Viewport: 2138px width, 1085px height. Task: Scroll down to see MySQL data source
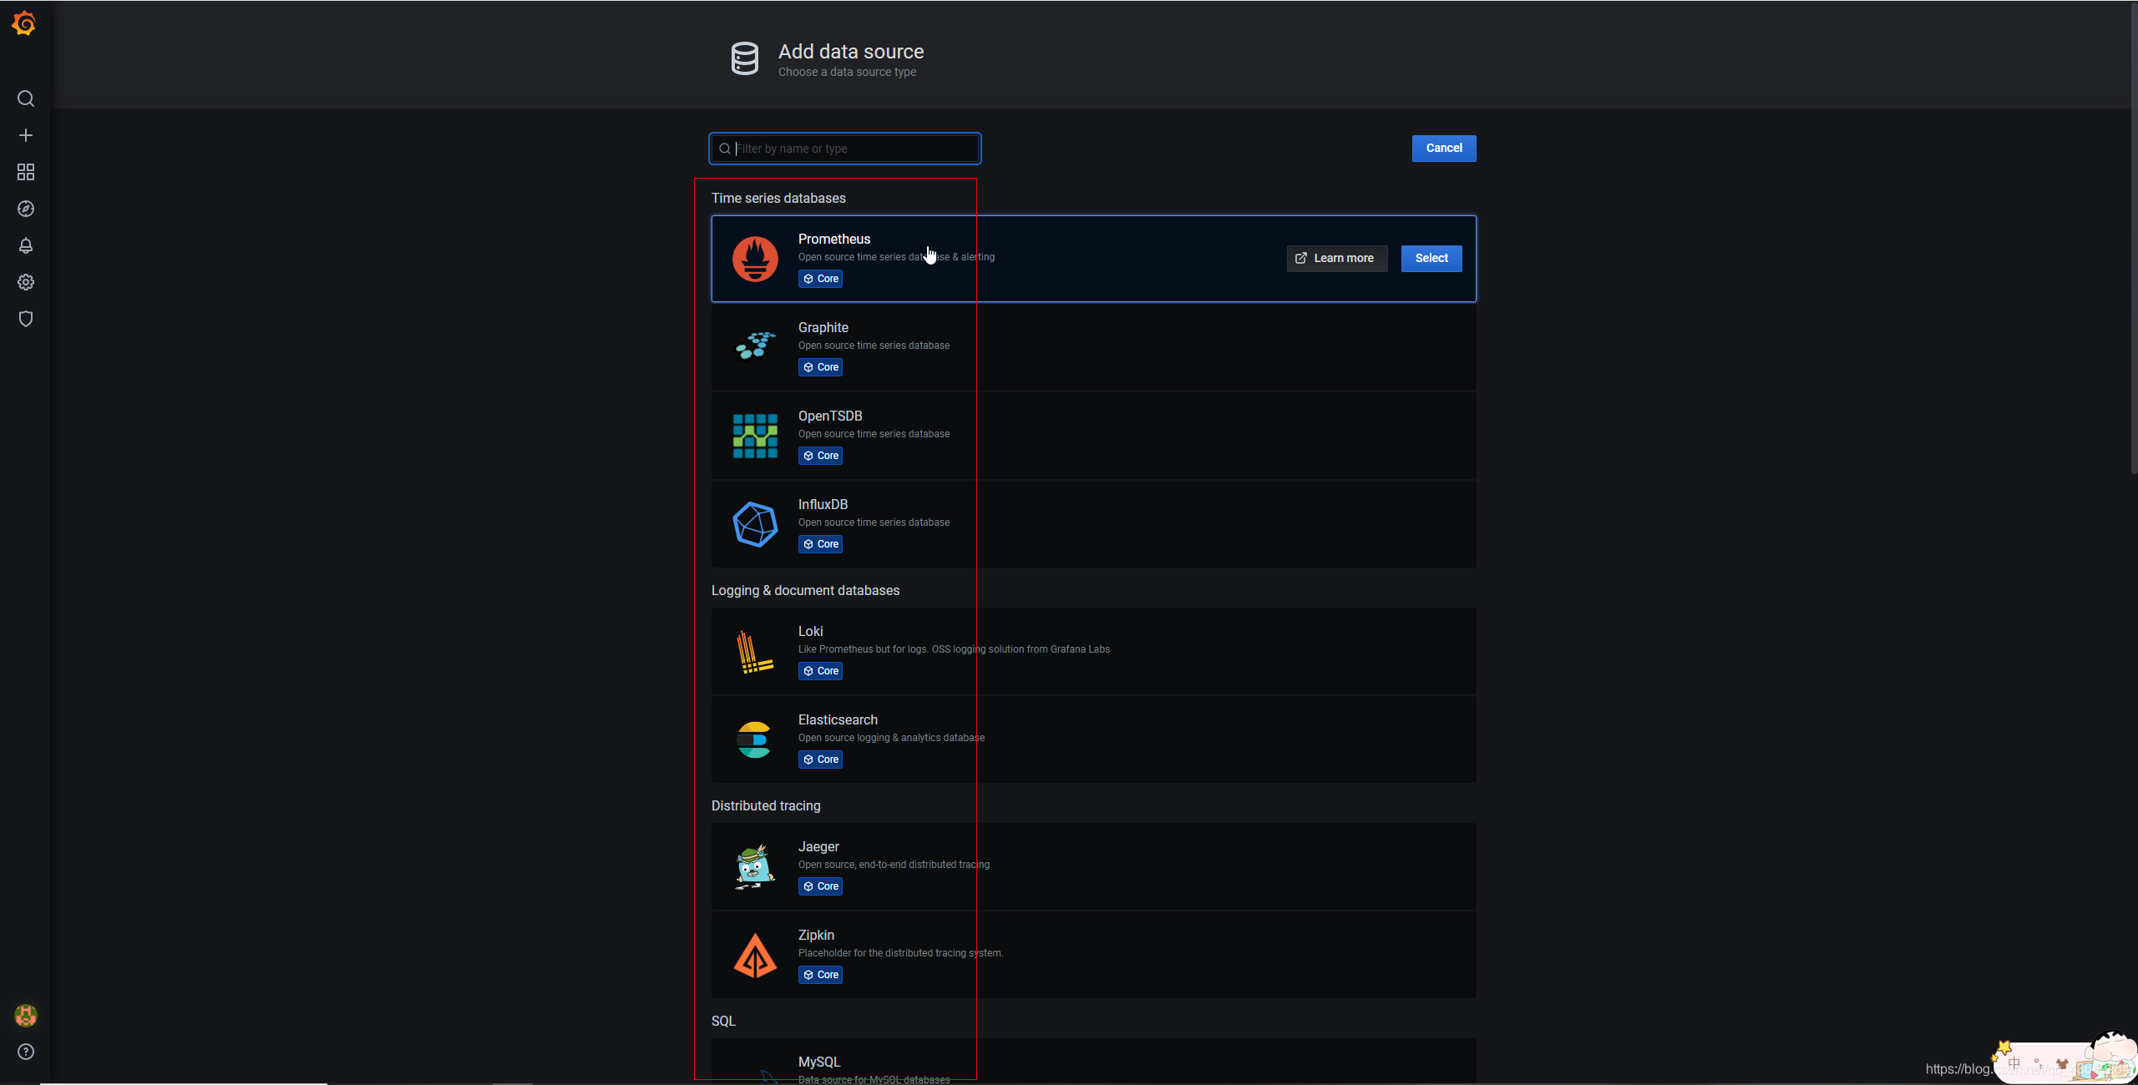[818, 1062]
